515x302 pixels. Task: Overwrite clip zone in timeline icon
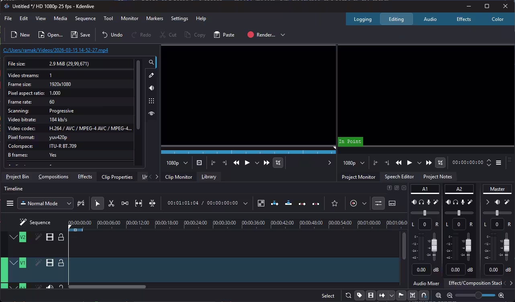[x=288, y=203]
